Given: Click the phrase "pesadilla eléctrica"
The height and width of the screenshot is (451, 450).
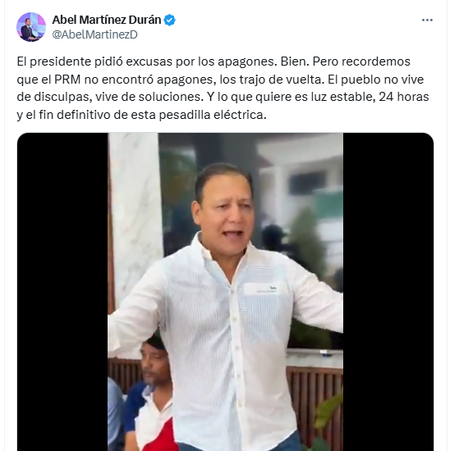Looking at the screenshot, I should coord(213,115).
